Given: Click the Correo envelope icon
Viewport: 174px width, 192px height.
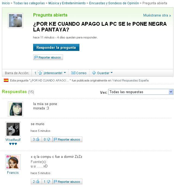Looking at the screenshot, I should click(73, 73).
